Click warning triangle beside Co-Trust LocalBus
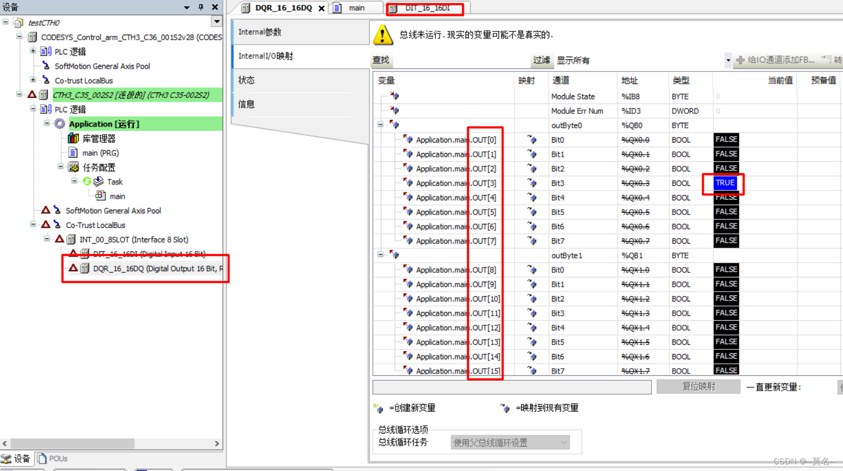 [46, 224]
